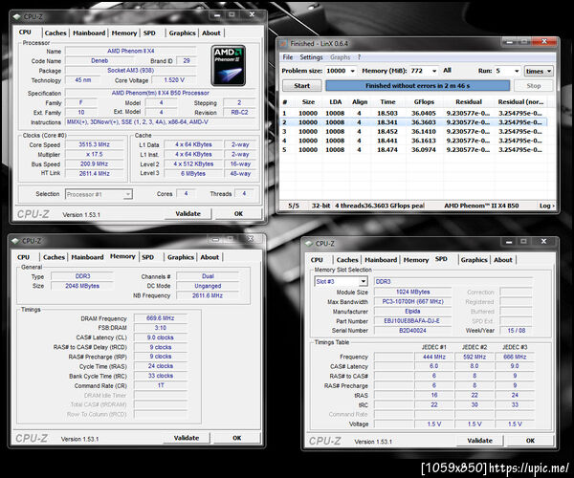Click Validate in Memory tab window

click(x=187, y=438)
